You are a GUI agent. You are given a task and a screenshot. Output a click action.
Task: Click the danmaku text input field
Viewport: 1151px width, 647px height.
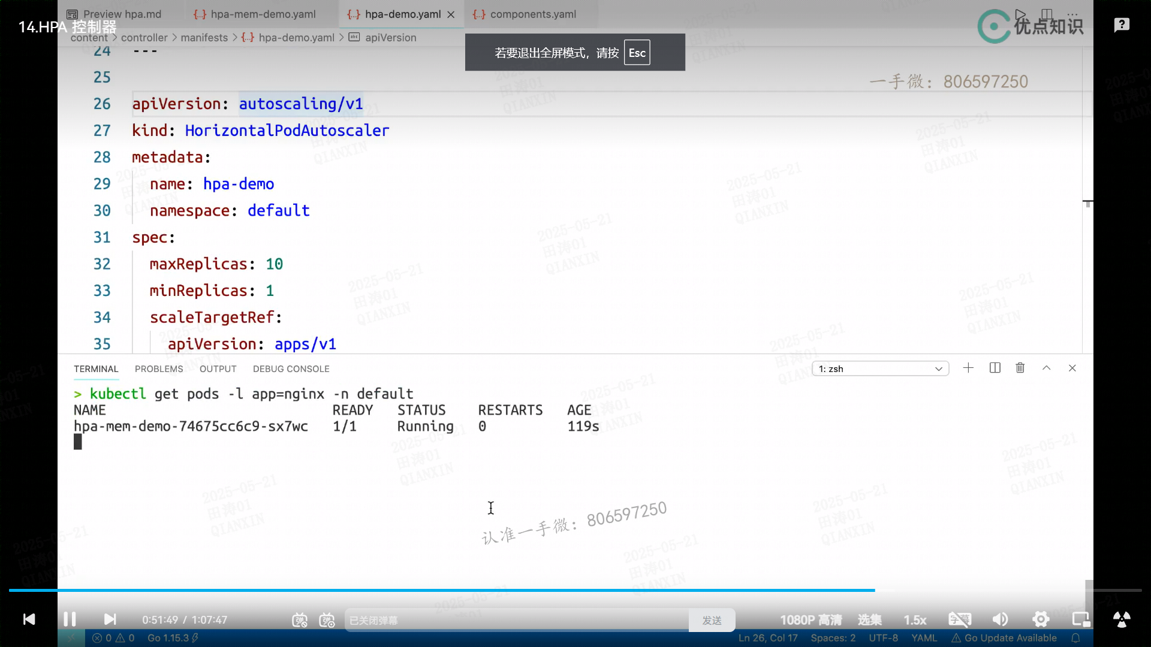(x=516, y=620)
